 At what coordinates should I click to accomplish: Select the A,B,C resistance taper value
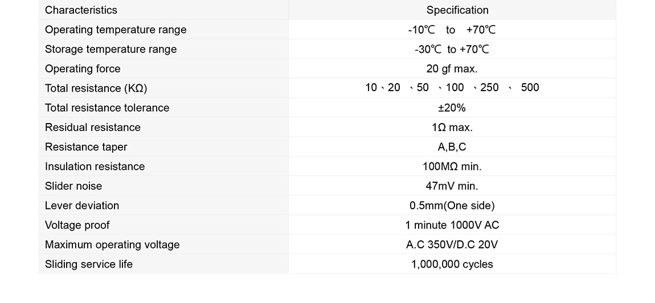[x=452, y=147]
